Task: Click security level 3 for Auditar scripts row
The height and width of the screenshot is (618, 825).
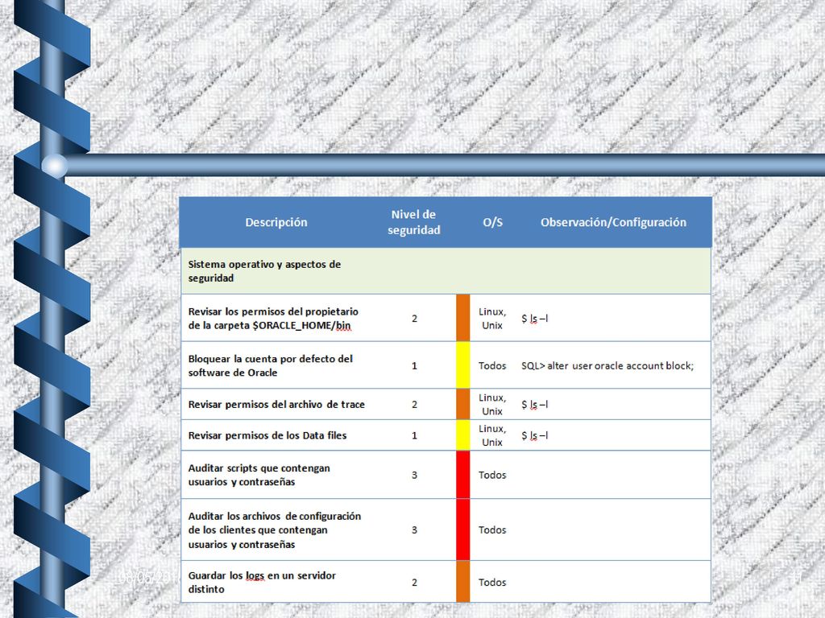Action: pyautogui.click(x=415, y=475)
